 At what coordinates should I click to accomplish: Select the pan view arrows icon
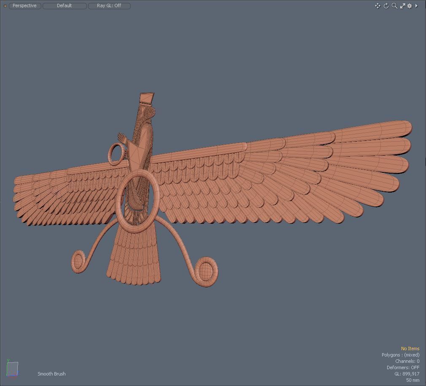(x=377, y=6)
